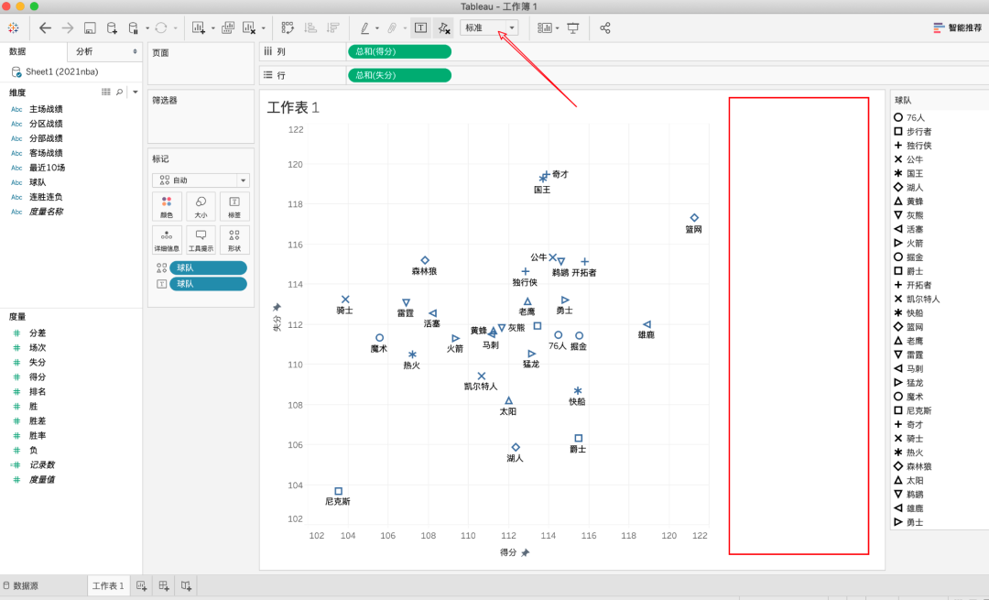This screenshot has height=600, width=989.
Task: Click the new worksheet tab icon
Action: [141, 586]
